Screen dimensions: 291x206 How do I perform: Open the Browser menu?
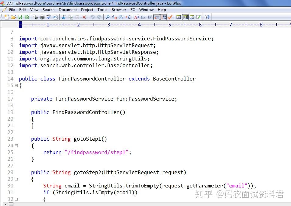119,10
